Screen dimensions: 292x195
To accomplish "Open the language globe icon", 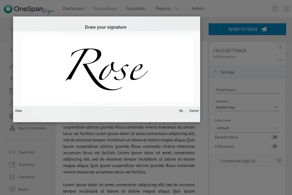I will click(275, 9).
